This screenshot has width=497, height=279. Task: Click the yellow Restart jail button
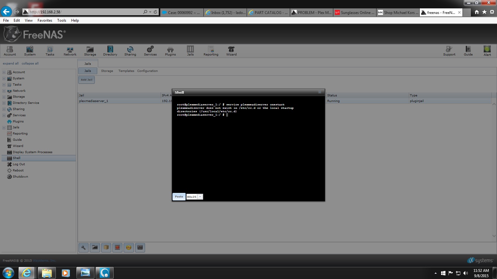click(x=129, y=247)
